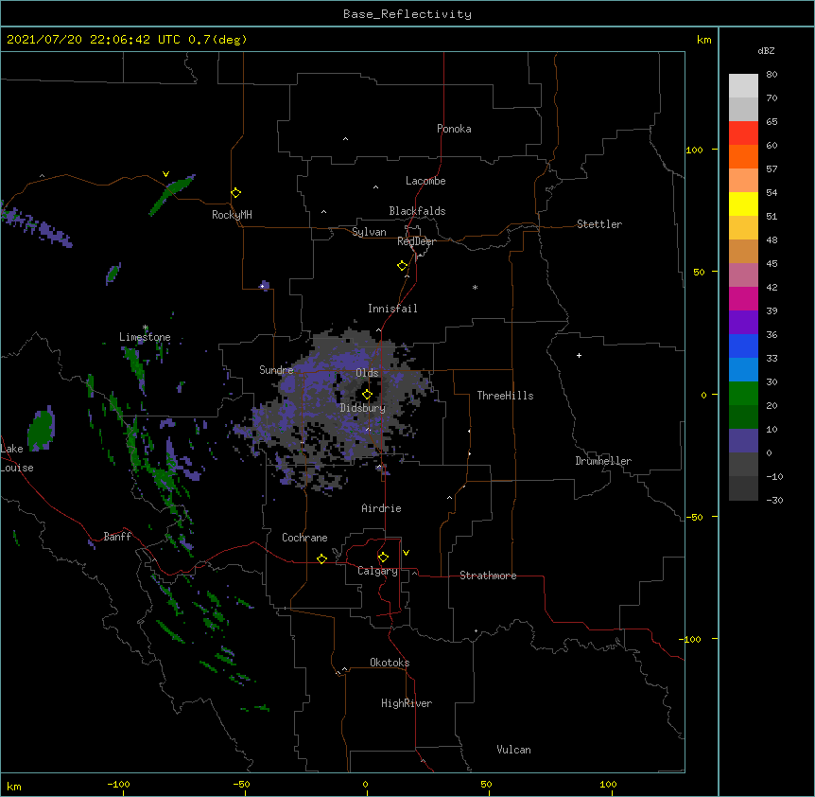
Task: Click the Lake Louise label
Action: coord(17,458)
